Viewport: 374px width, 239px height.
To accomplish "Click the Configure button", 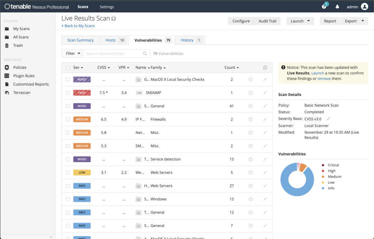I will (x=241, y=21).
